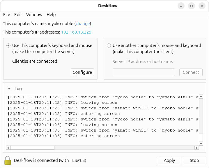
Task: Click log horizontal scrollbar left arrow
Action: 8,148
